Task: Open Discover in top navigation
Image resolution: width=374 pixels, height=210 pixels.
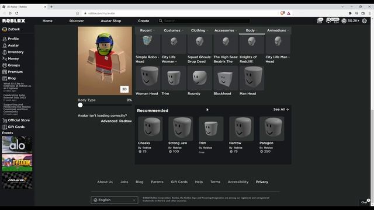Action: point(77,21)
